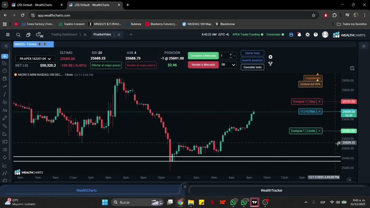Select the shapes drawing tool
The height and width of the screenshot is (208, 370).
(5, 102)
